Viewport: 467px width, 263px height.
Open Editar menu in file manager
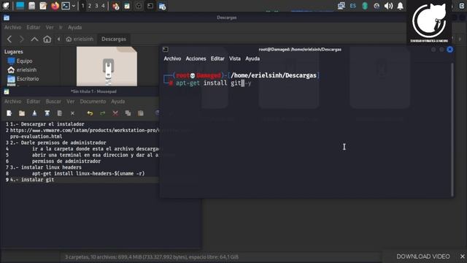34,27
